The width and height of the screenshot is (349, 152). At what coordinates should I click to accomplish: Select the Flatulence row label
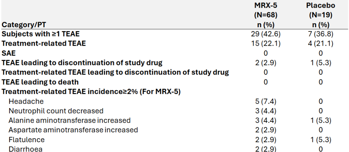[x=27, y=139]
